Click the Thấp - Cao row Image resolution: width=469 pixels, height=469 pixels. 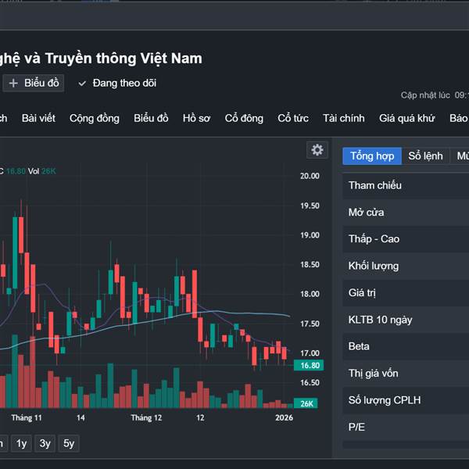pos(406,239)
